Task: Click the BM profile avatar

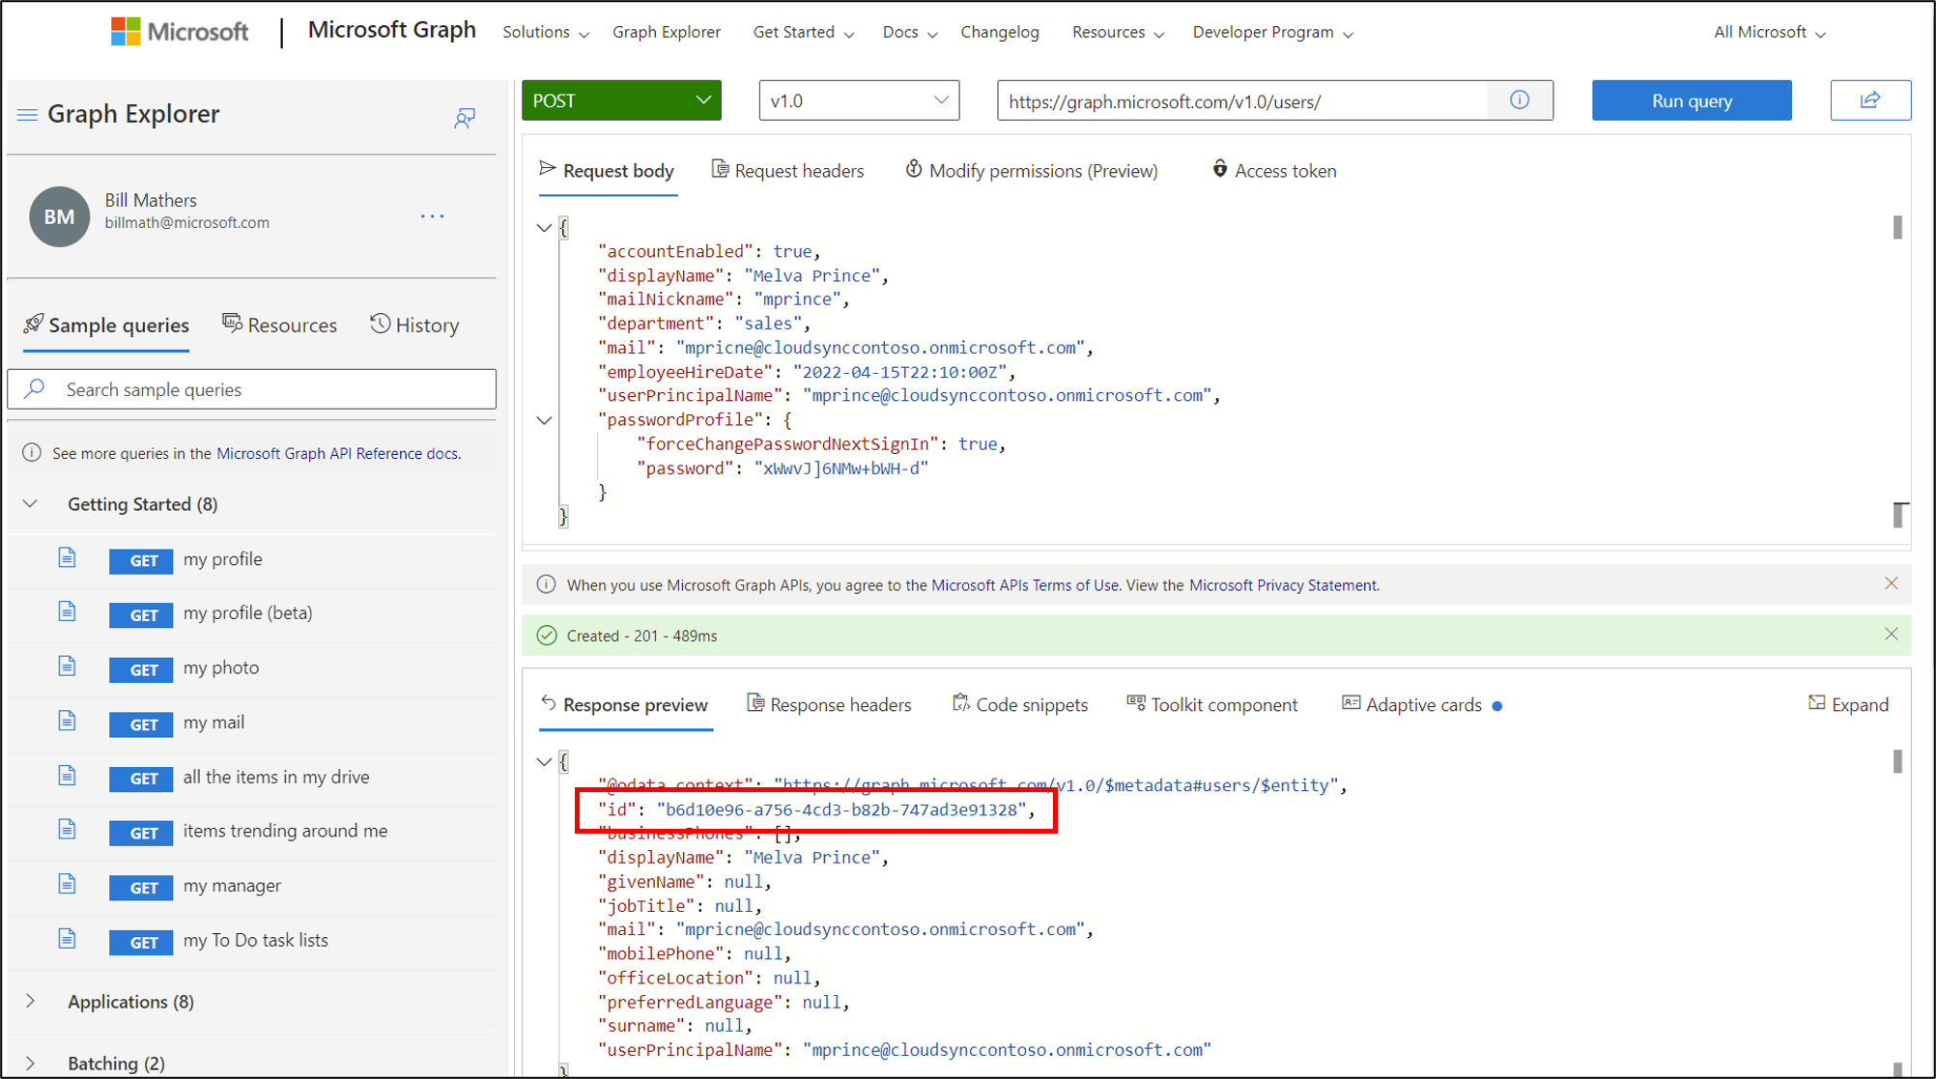Action: point(59,216)
